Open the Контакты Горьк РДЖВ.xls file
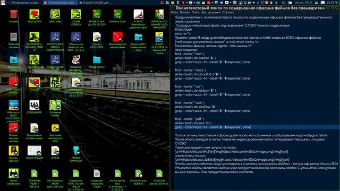 pyautogui.click(x=138, y=173)
